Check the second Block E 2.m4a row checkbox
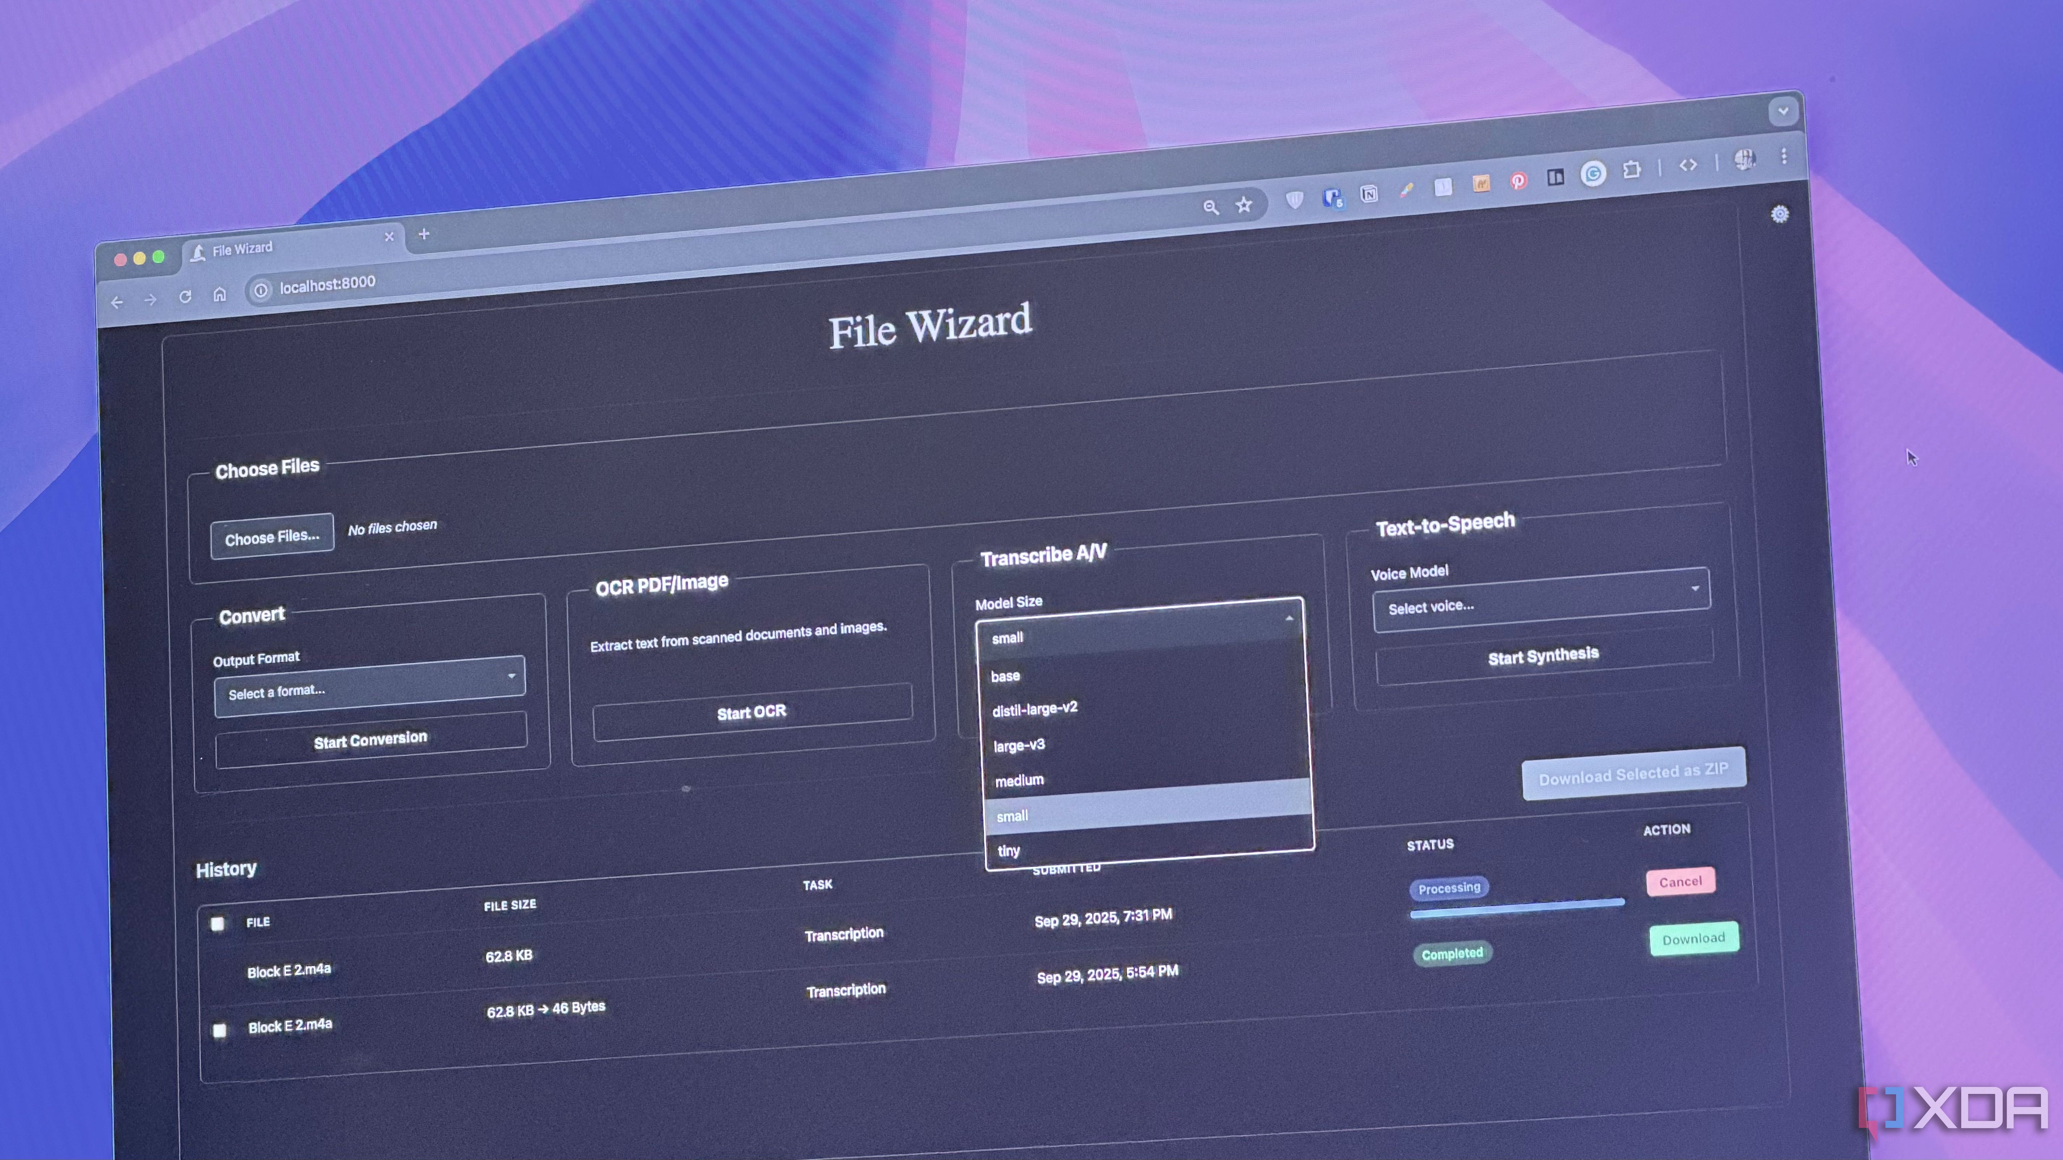This screenshot has width=2063, height=1160. point(220,1031)
